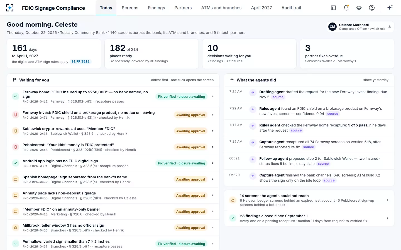Click the flag icon next to Waiting for you

tap(14, 80)
